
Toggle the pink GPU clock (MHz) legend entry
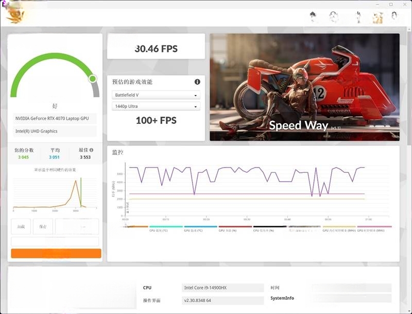(x=374, y=229)
